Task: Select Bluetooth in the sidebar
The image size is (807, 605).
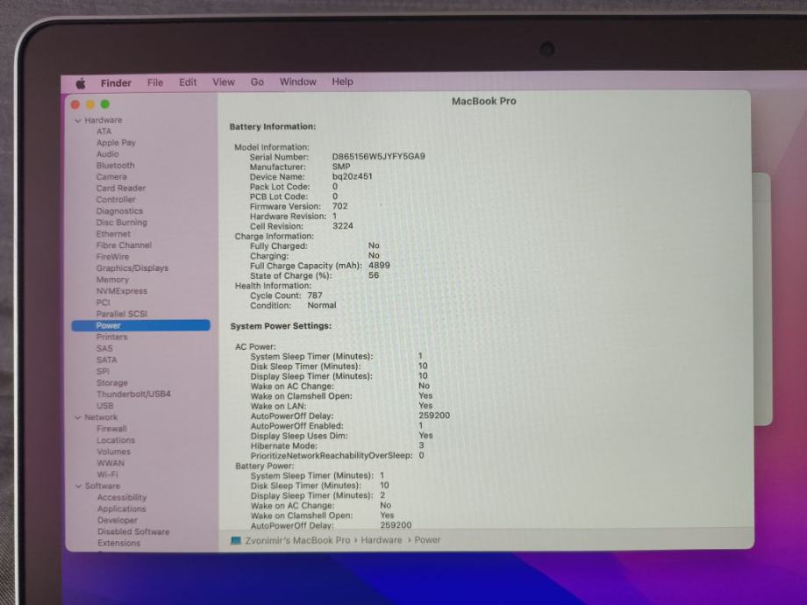Action: click(x=115, y=165)
